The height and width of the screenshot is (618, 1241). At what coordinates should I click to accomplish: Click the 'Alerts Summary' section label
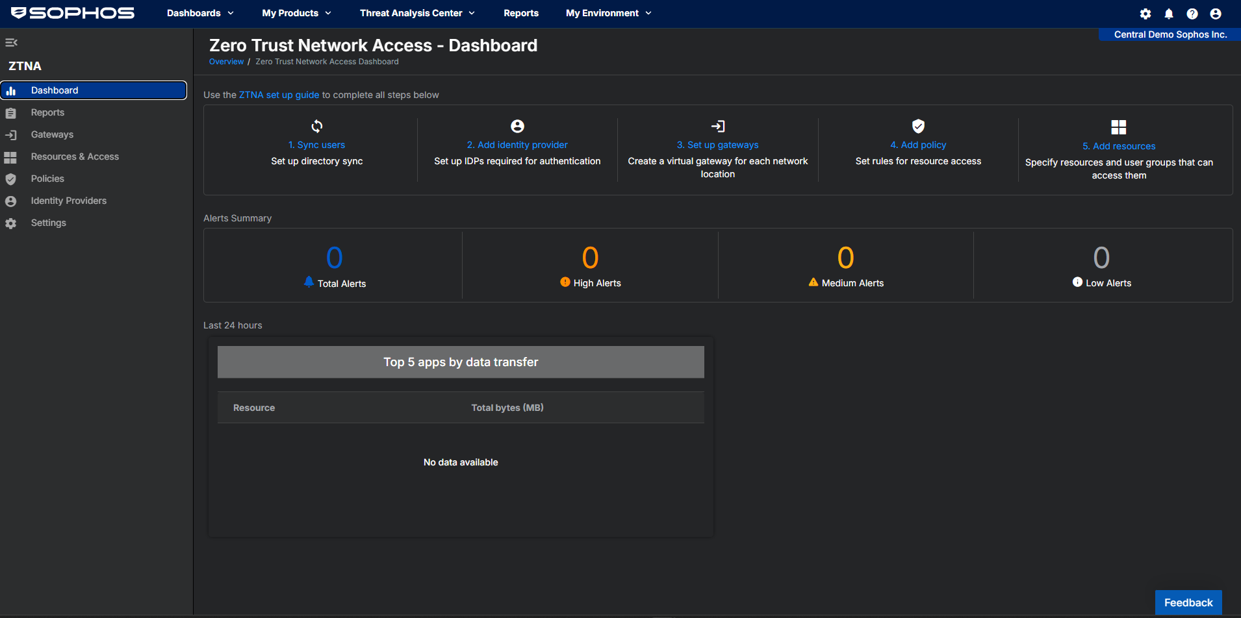pos(237,218)
